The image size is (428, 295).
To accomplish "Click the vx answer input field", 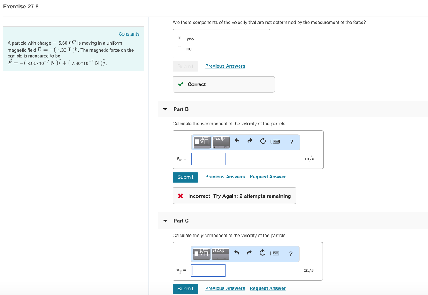I will 209,159.
